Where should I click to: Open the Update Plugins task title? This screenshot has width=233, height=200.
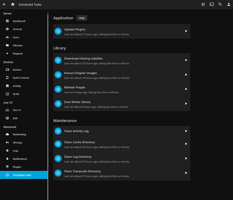75,29
